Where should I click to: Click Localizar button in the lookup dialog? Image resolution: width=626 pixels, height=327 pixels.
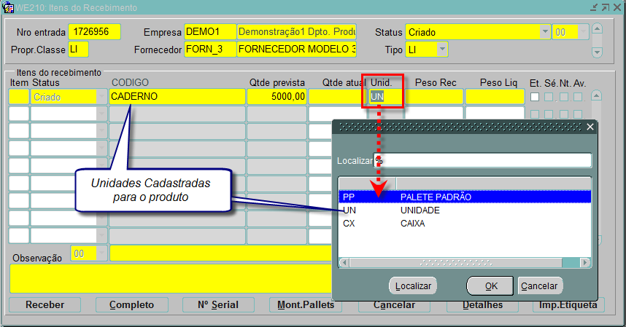coord(413,286)
